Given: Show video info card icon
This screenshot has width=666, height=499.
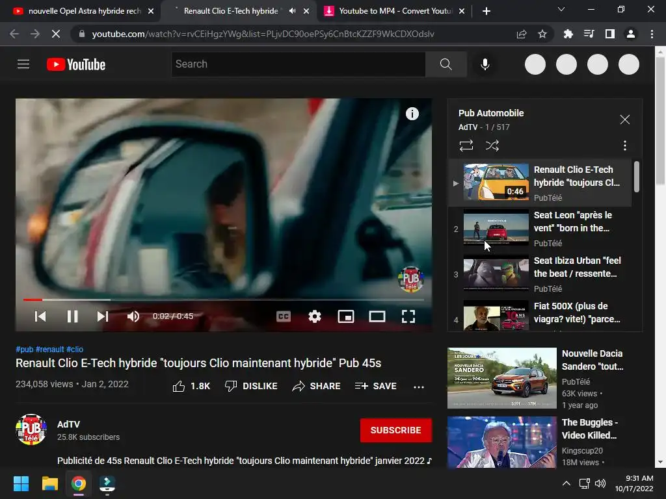Looking at the screenshot, I should click(412, 114).
